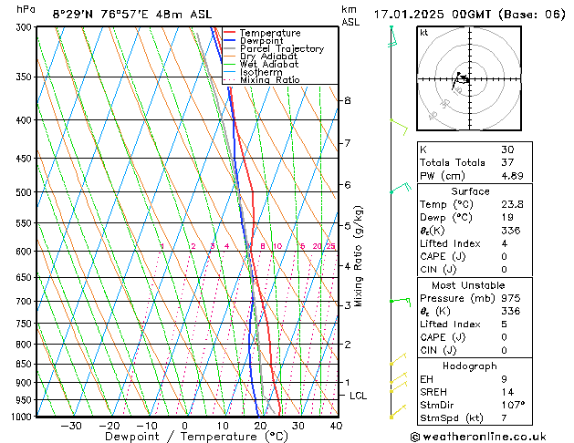Click the PW (cm) label
Image resolution: width=574 pixels, height=443 pixels.
click(x=443, y=176)
